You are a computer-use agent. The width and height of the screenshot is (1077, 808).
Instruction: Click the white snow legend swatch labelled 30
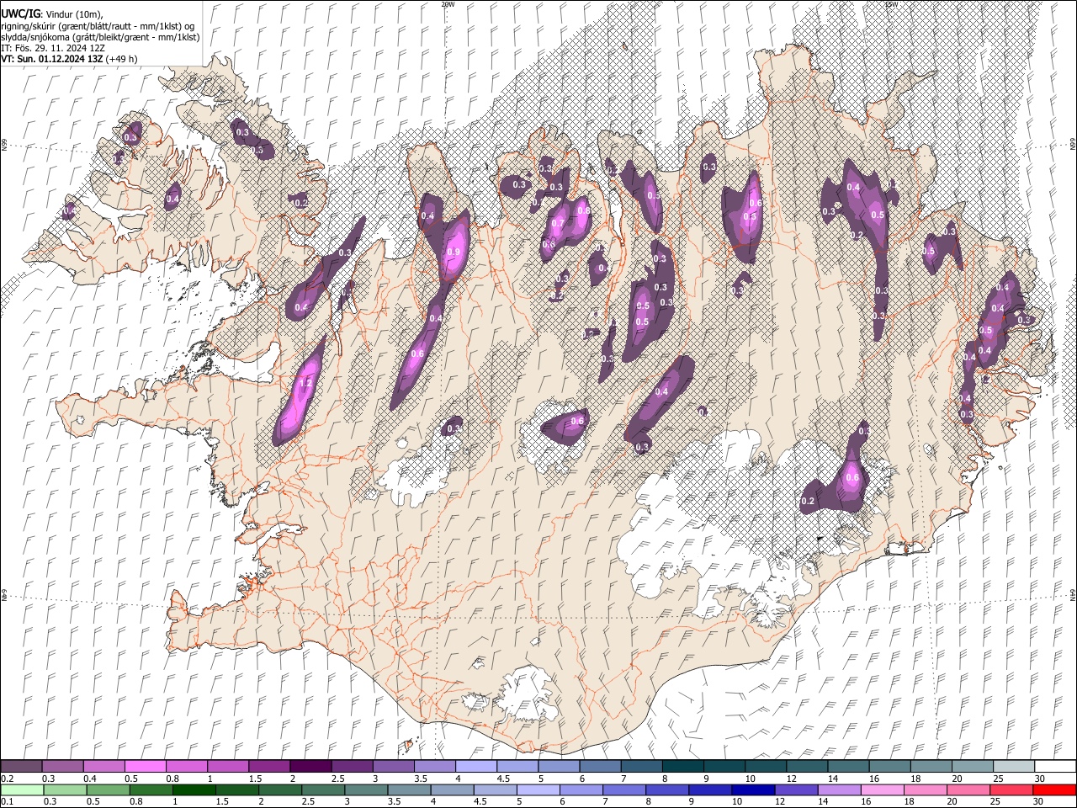[1056, 766]
